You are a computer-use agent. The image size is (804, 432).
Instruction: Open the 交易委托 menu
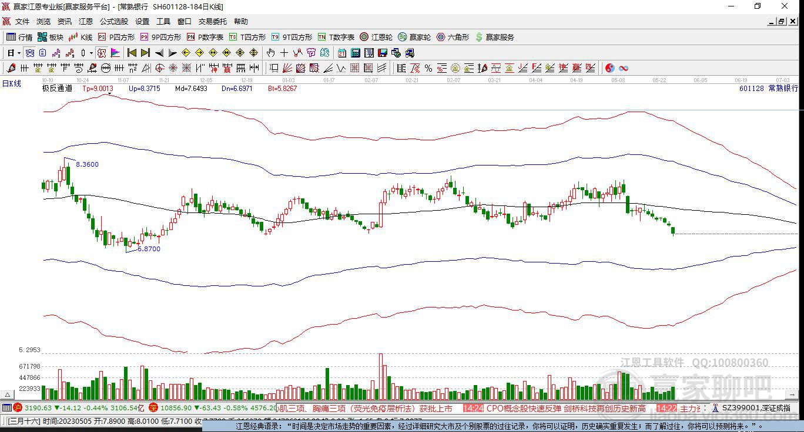point(212,21)
